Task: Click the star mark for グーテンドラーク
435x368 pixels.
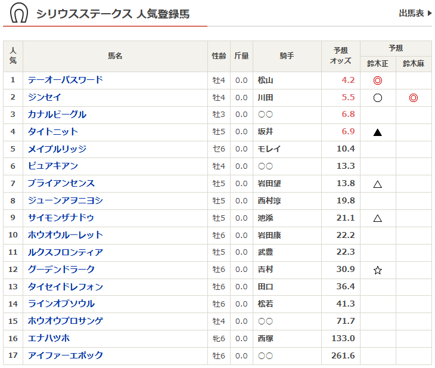Action: point(377,270)
